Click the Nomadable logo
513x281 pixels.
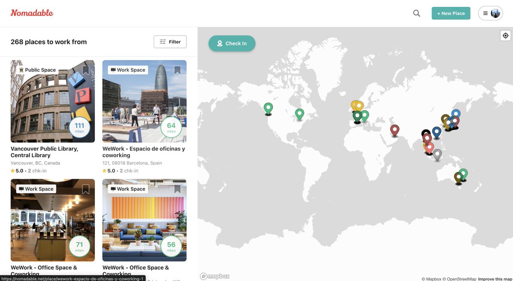pos(32,13)
